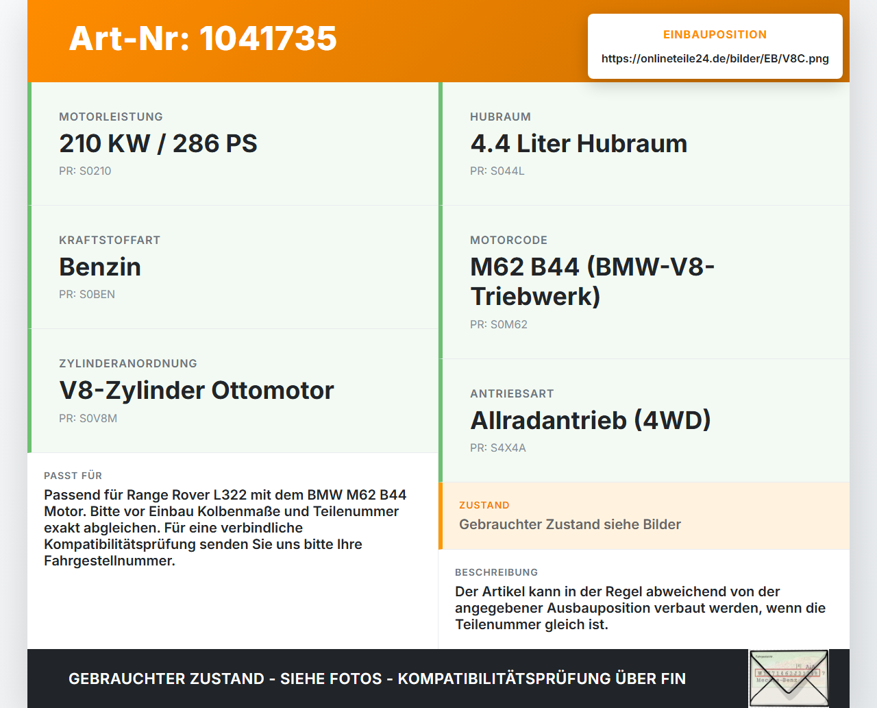
Task: Select the 4.4 Liter Hubraum value
Action: [x=578, y=143]
